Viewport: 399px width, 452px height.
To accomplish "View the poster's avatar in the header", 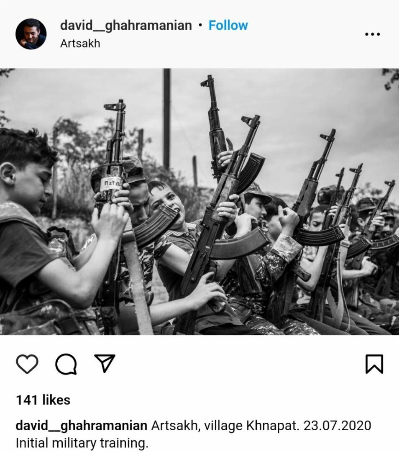I will (x=31, y=34).
